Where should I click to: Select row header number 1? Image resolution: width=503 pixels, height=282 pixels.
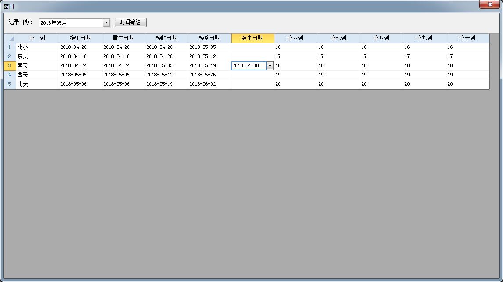[10, 47]
